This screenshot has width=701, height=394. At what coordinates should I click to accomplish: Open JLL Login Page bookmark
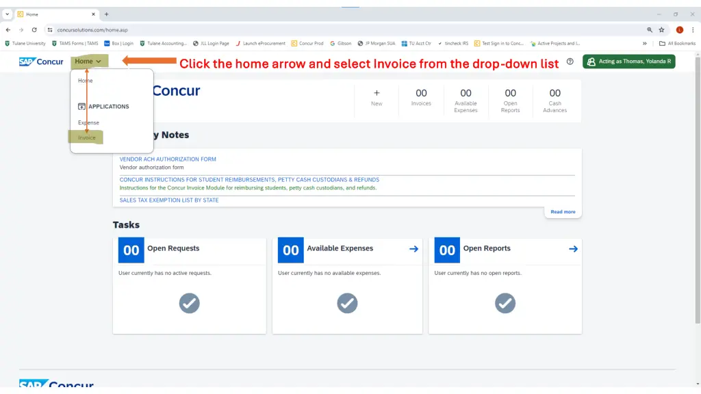pos(211,43)
